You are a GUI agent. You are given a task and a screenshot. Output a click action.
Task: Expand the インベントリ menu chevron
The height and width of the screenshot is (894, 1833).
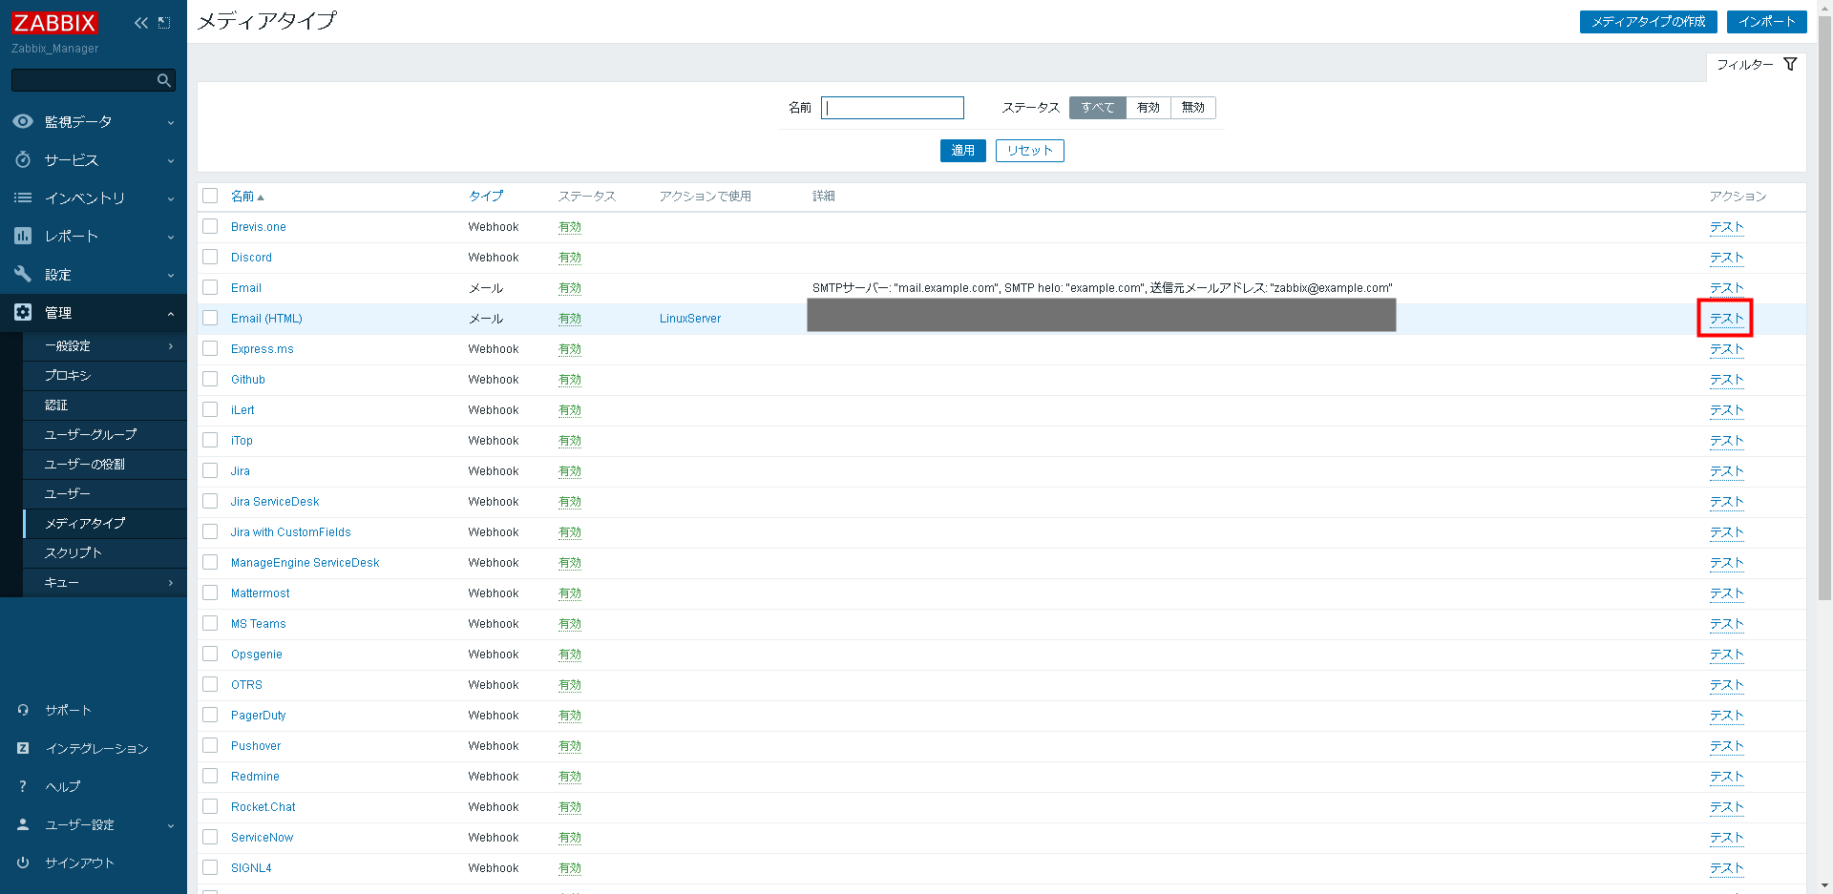pos(171,198)
